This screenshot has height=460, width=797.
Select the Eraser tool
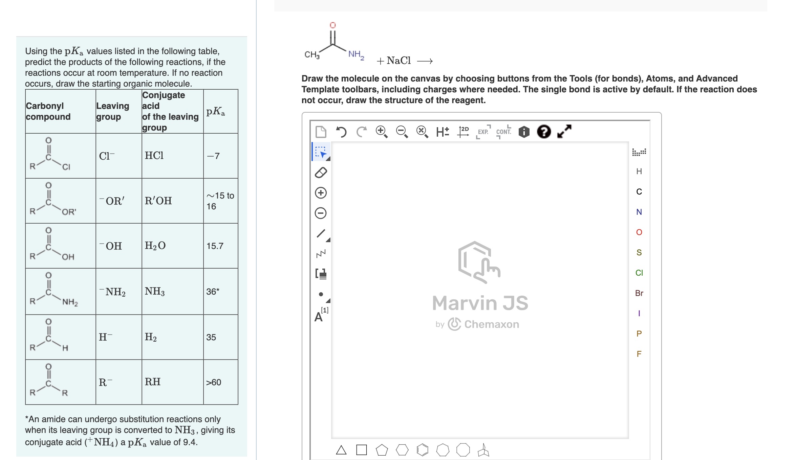pos(321,174)
